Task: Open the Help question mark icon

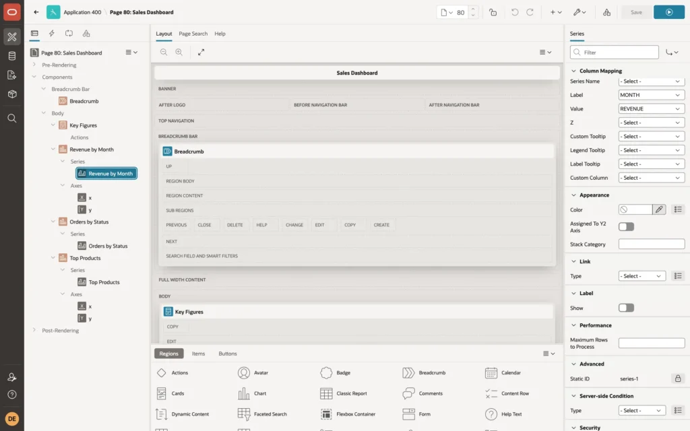Action: (x=12, y=395)
